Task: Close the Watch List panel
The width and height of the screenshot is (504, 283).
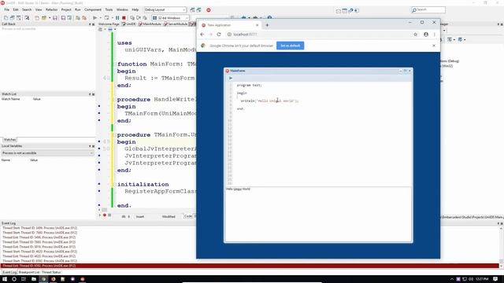Action: [93, 94]
